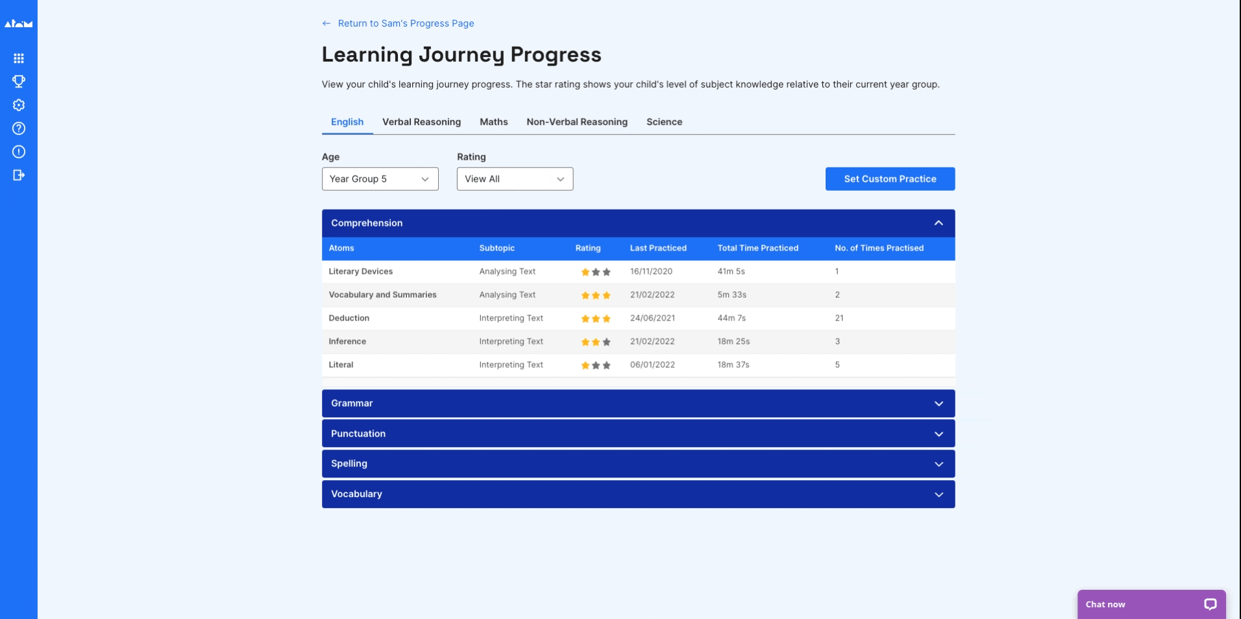Open the Age dropdown showing Year Group 5
Screen dimensions: 1241x619
coord(380,179)
